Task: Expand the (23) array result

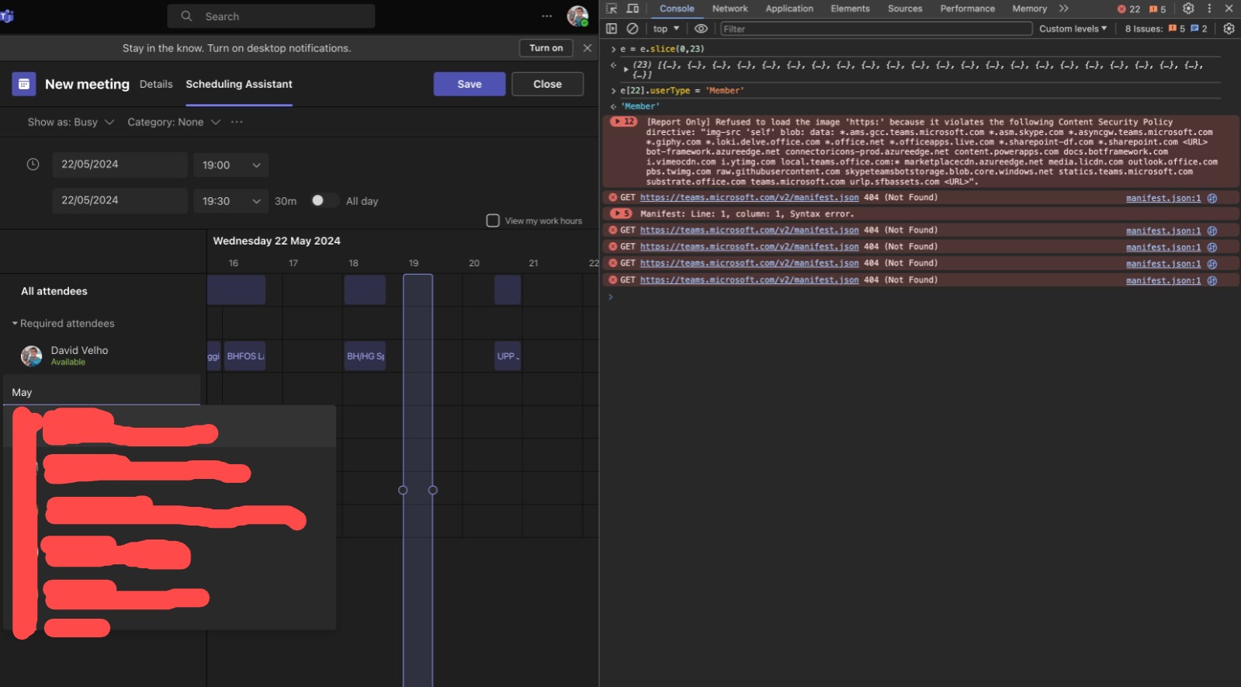Action: [626, 69]
